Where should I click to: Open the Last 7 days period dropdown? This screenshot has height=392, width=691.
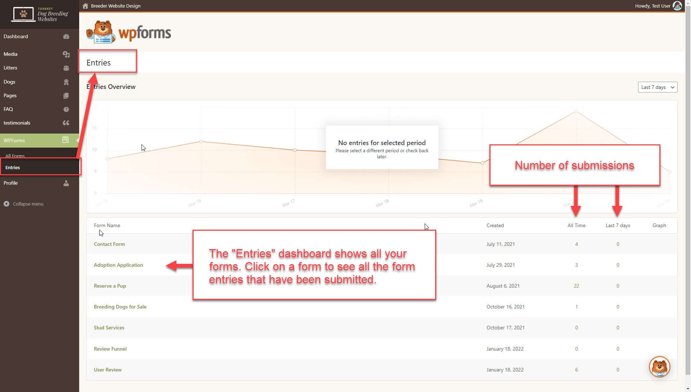658,87
